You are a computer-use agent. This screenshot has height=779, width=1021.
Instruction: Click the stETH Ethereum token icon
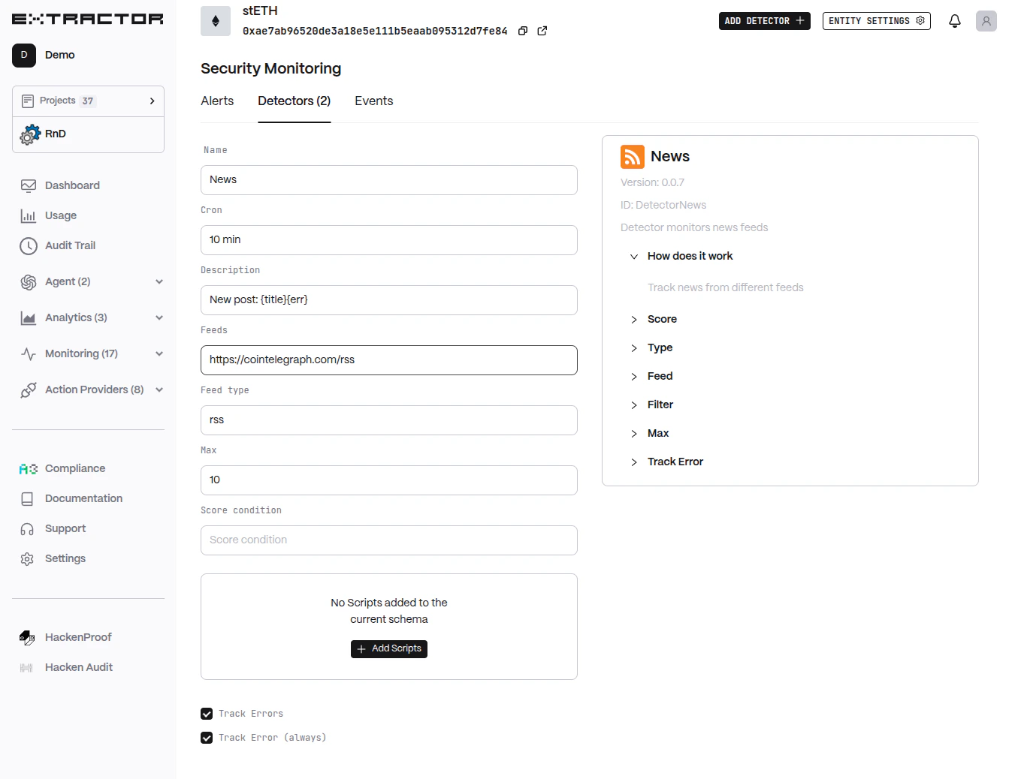coord(216,21)
